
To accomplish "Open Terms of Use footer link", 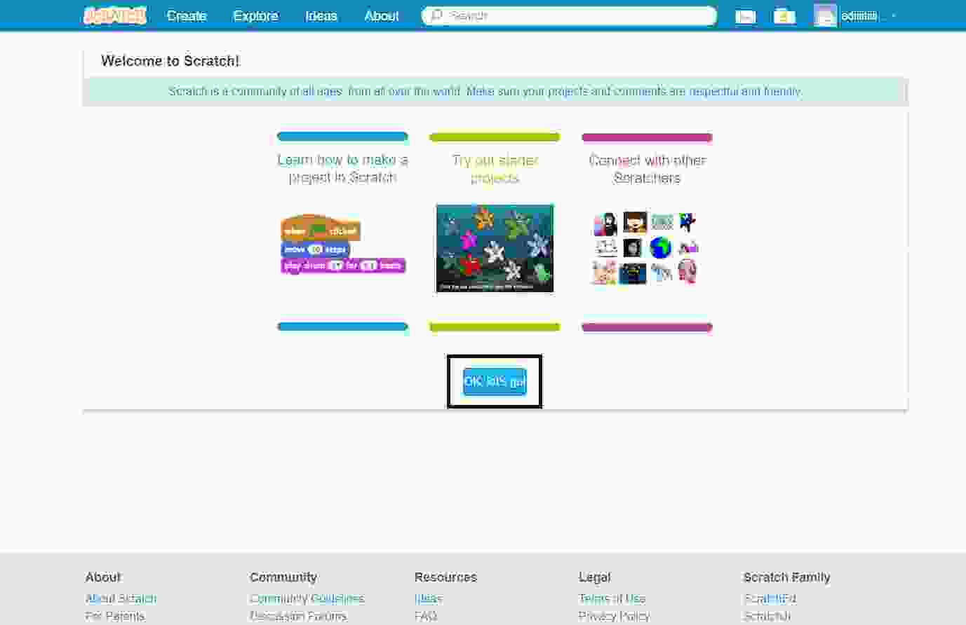I will pyautogui.click(x=612, y=598).
